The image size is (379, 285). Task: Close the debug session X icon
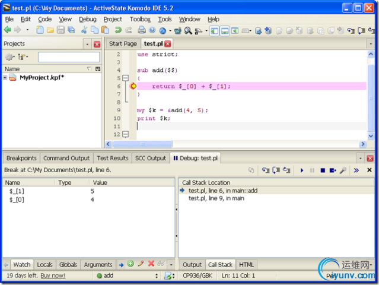pos(370,170)
